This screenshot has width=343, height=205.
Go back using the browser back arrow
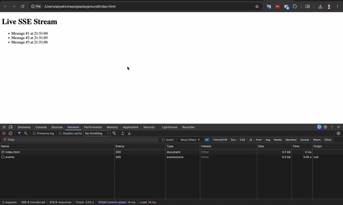[6, 6]
